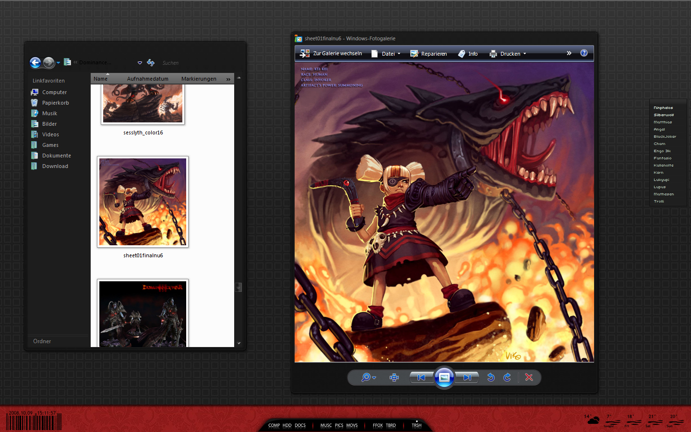This screenshot has width=691, height=432.
Task: Show the Info pane in Fotogalerie
Action: (468, 54)
